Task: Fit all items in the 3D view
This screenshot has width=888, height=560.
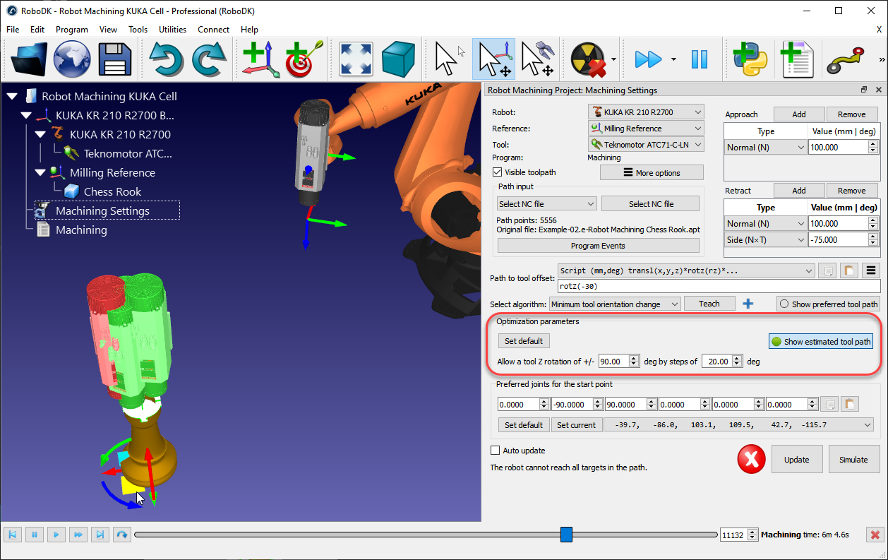Action: [356, 59]
